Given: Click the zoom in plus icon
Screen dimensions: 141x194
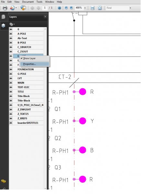Looking at the screenshot, I should 71,8.
